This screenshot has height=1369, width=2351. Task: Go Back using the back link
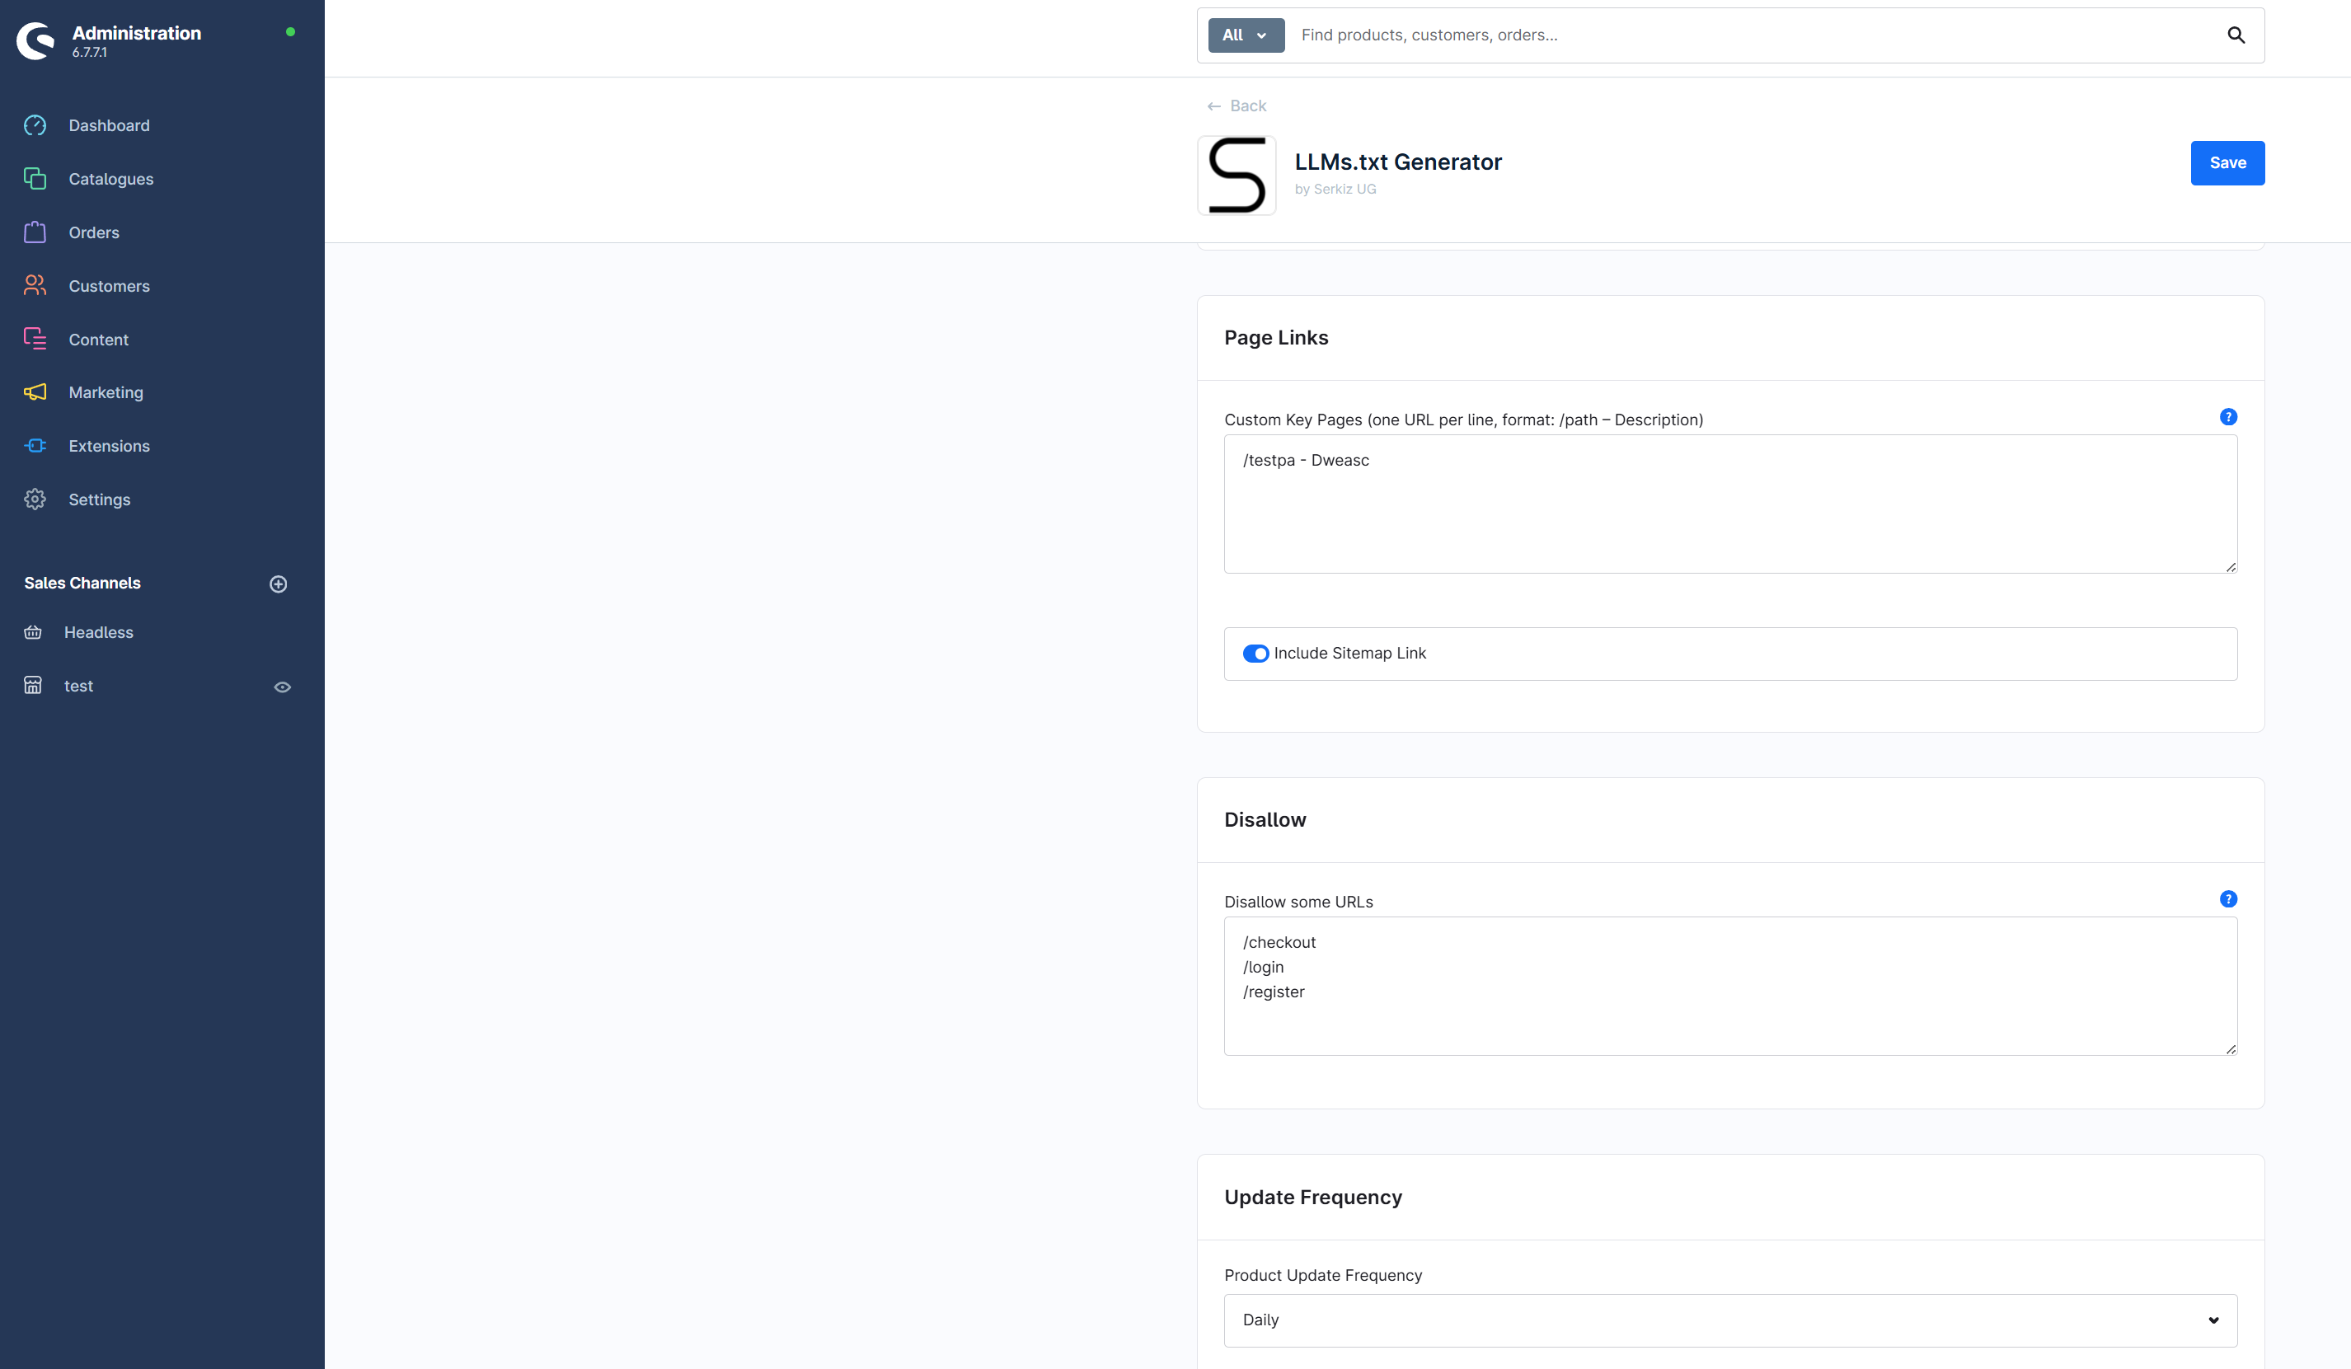[x=1237, y=106]
